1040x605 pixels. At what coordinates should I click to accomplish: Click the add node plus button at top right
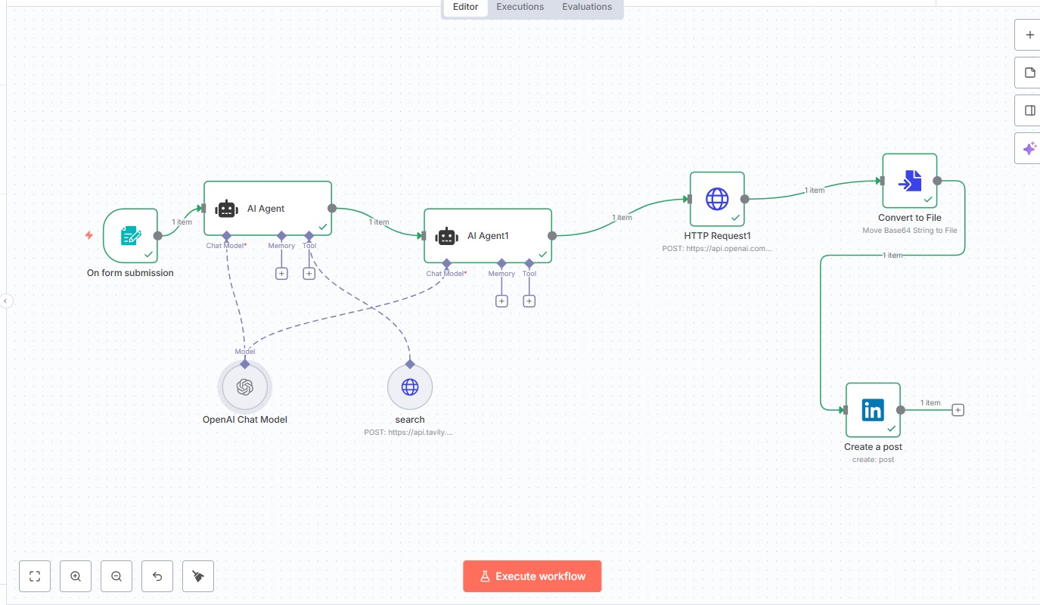point(1029,35)
